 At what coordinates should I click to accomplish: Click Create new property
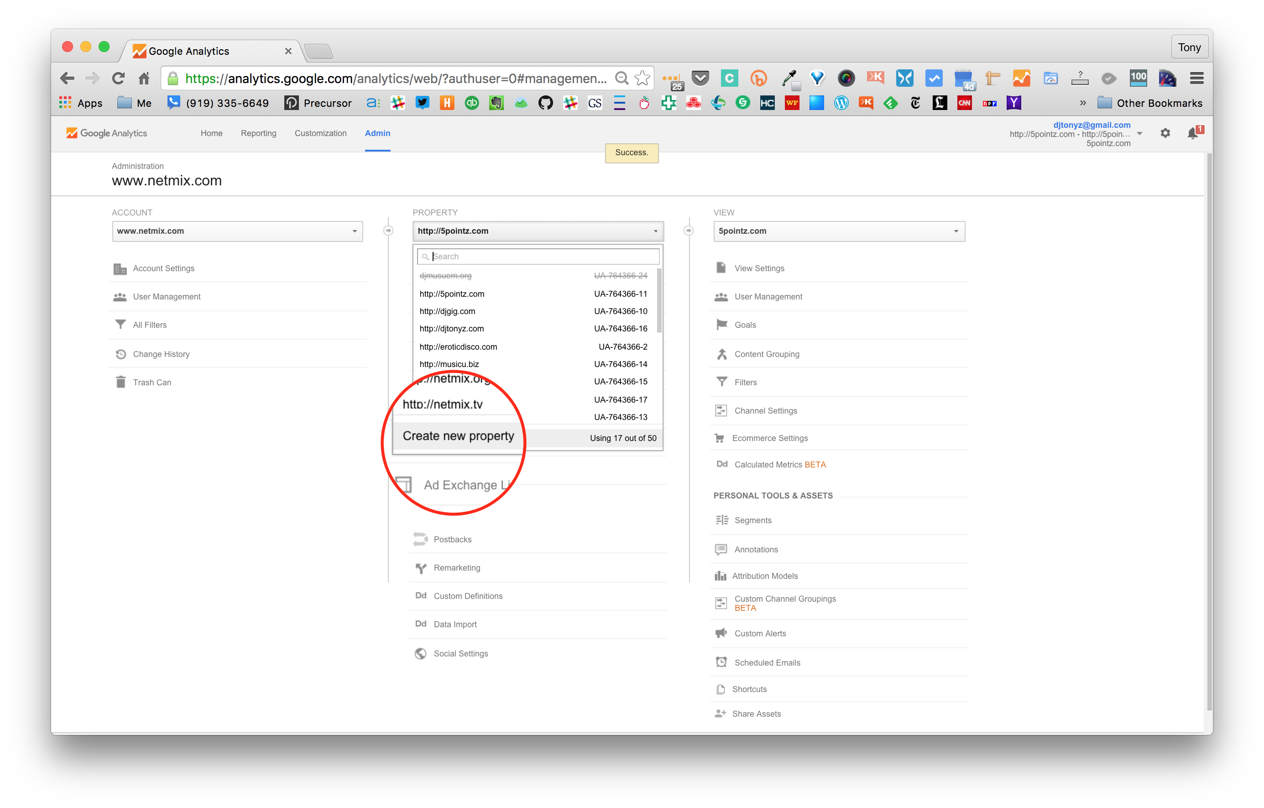pyautogui.click(x=458, y=436)
